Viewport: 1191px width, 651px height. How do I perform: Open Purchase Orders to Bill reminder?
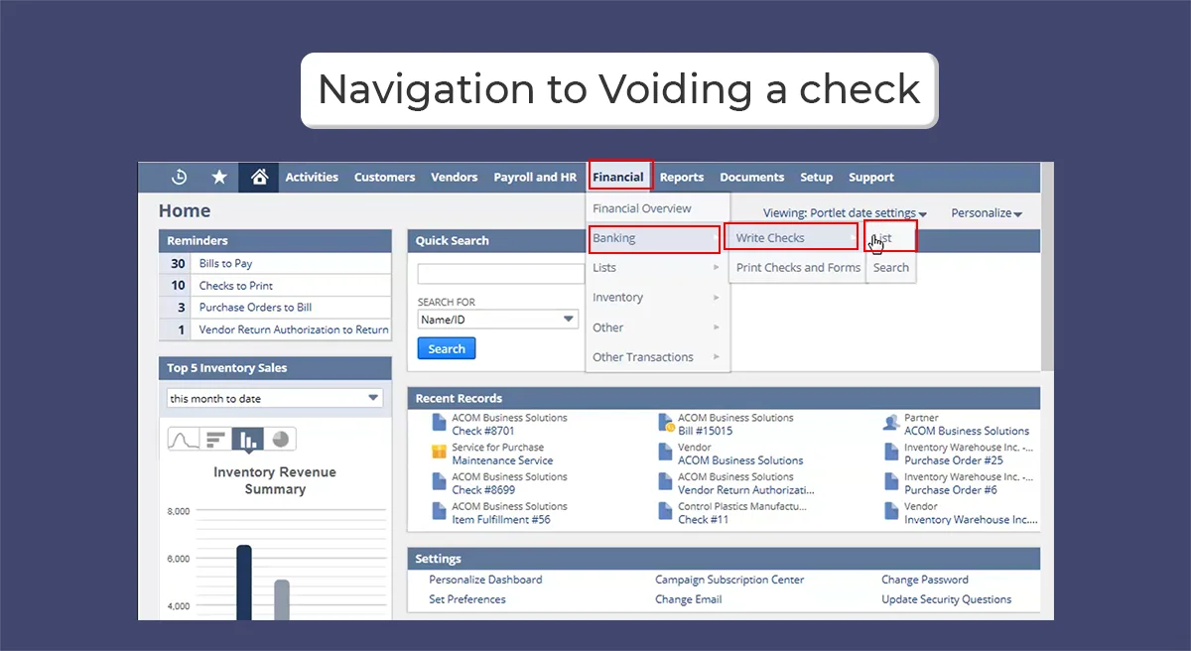click(x=255, y=308)
